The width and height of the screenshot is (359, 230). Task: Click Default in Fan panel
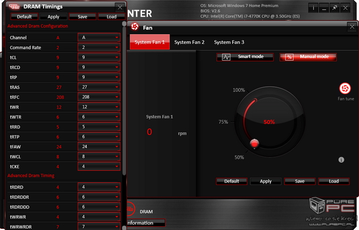click(x=231, y=181)
